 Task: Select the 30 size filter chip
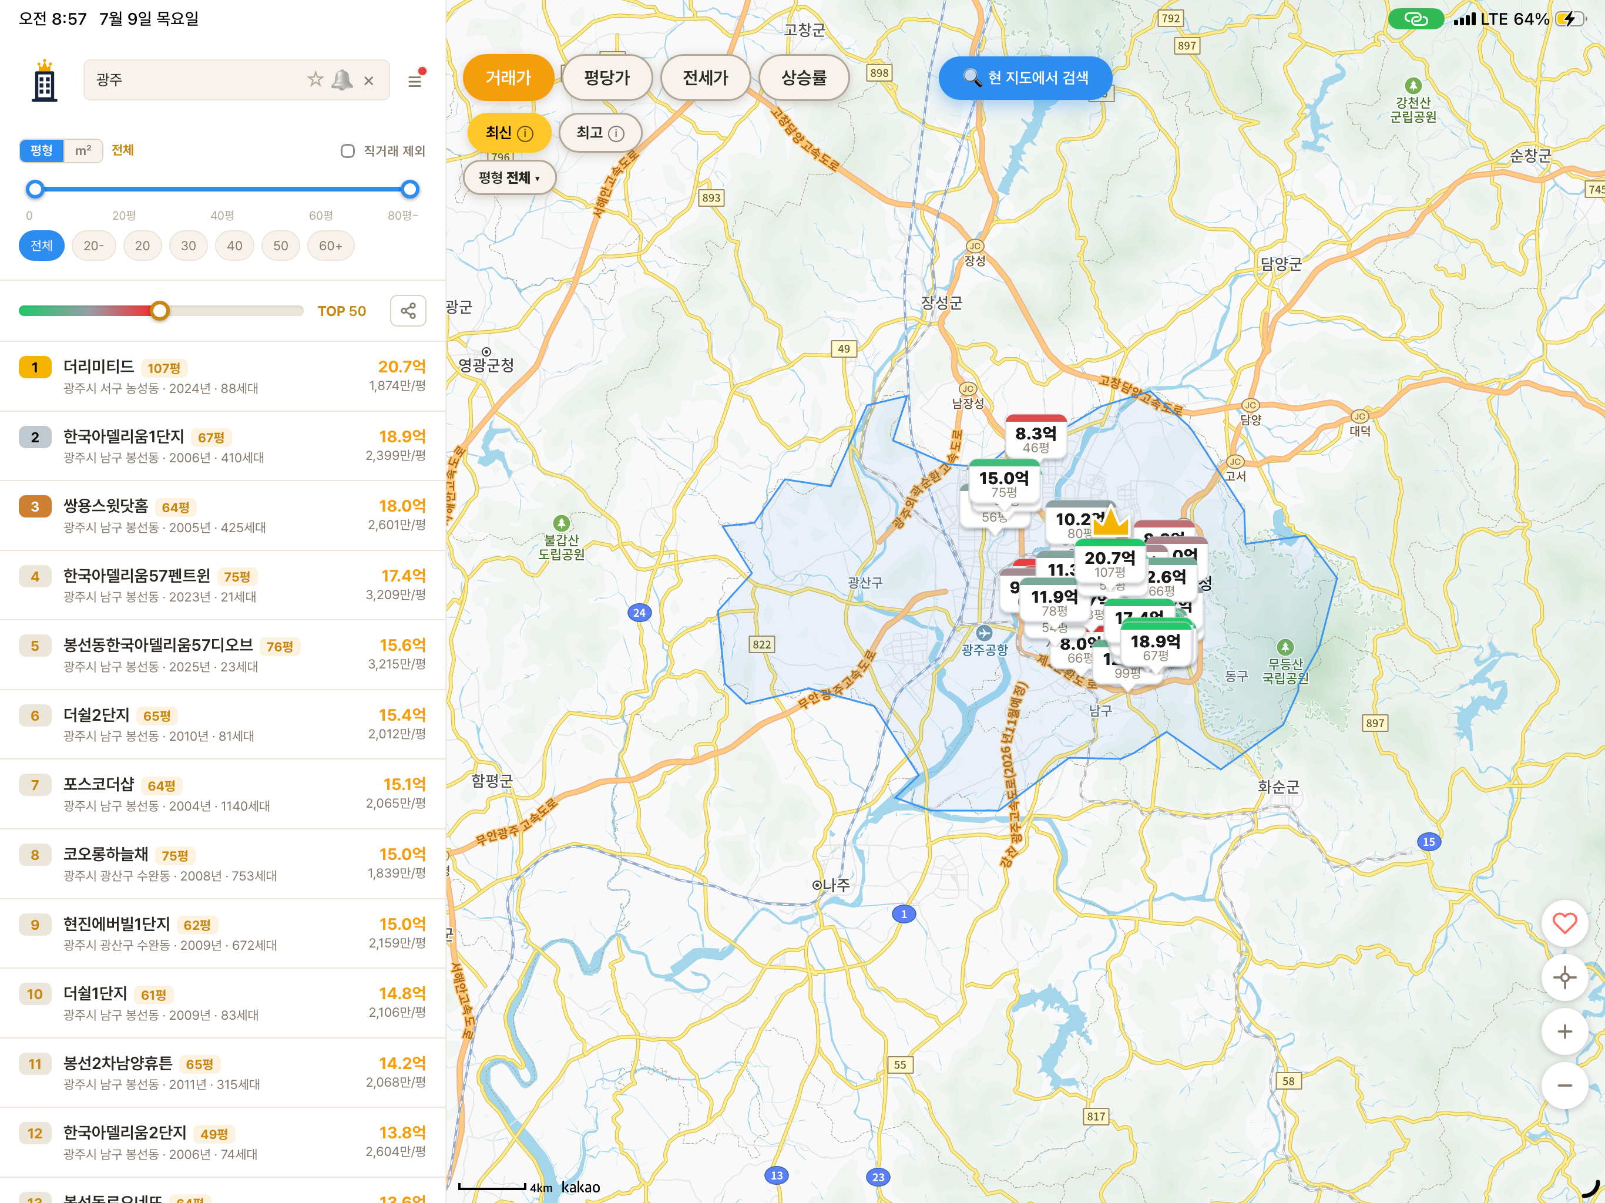click(189, 246)
